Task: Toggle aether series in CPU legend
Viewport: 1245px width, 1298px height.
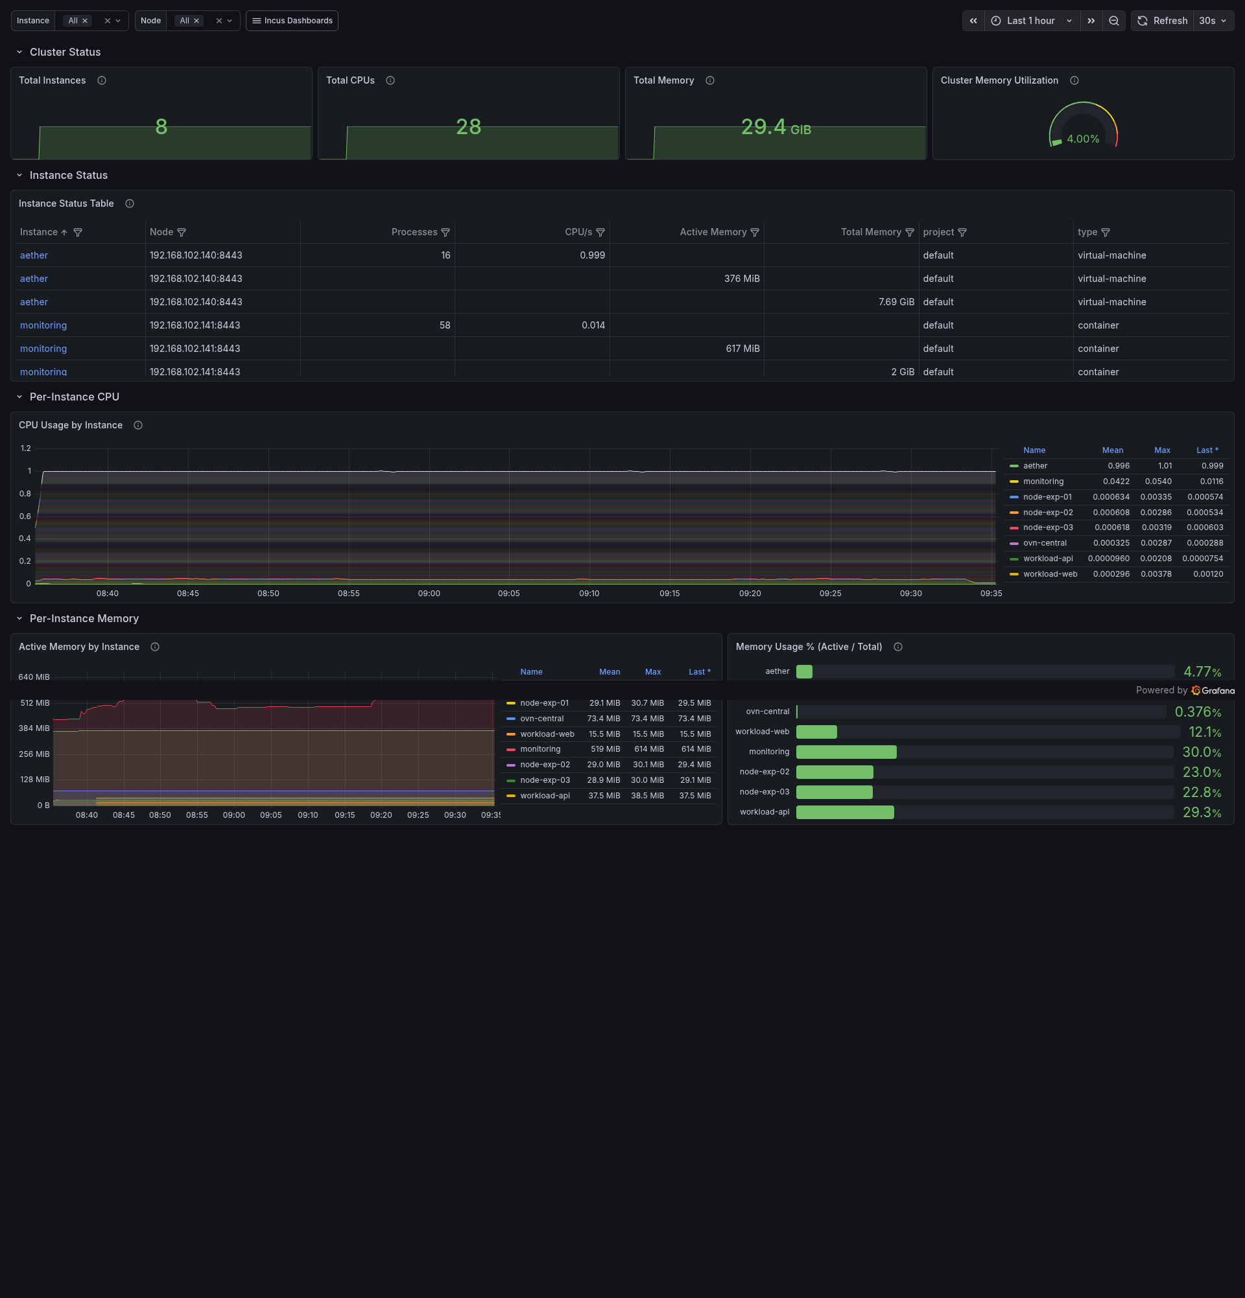Action: click(1035, 466)
